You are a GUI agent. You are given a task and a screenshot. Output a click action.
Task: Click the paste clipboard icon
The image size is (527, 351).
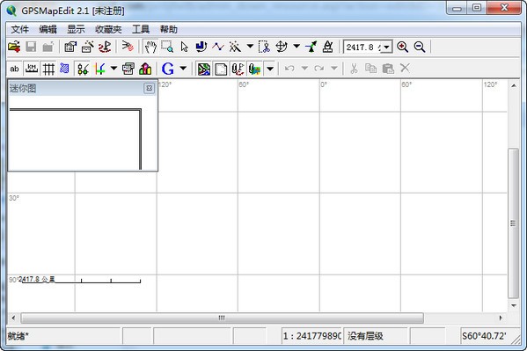pos(388,69)
